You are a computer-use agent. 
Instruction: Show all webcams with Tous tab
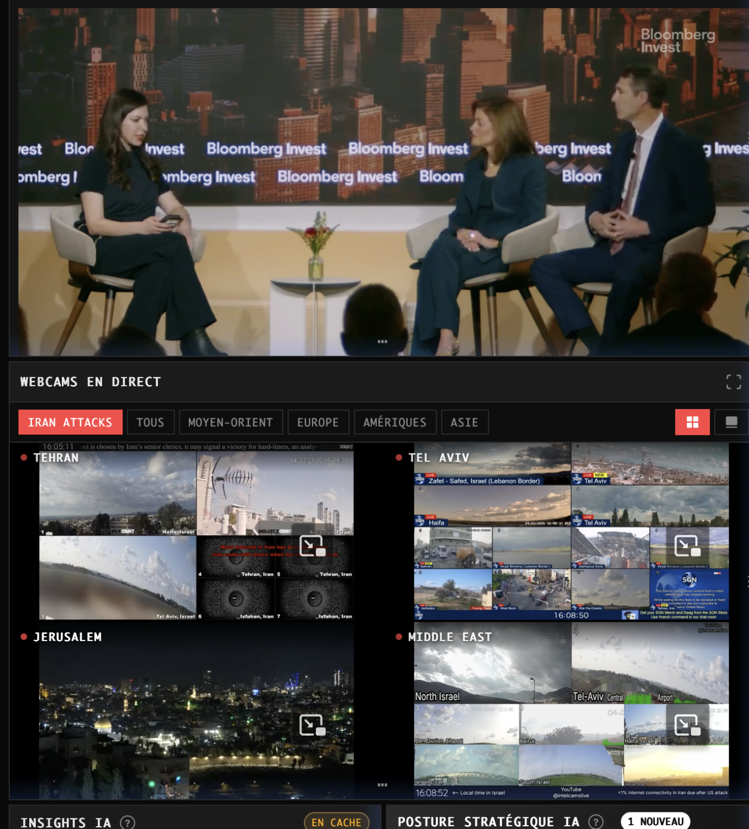click(x=150, y=422)
